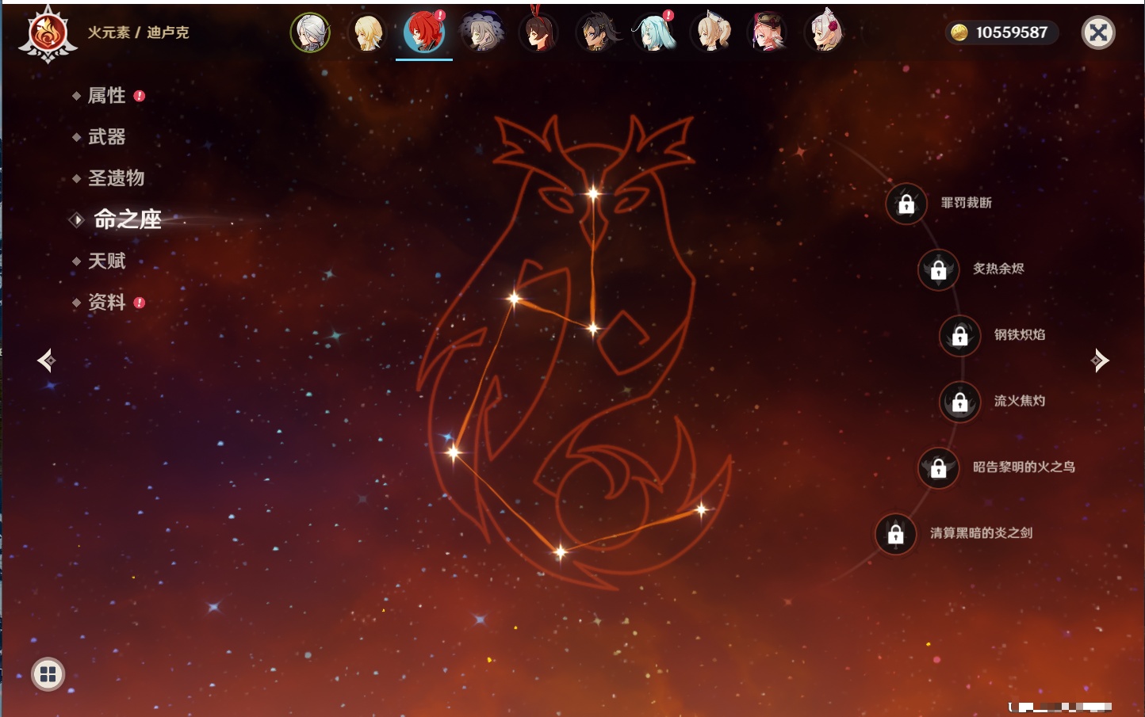Click the locked 昭告黎明的火之鸟 constellation icon
The height and width of the screenshot is (717, 1145).
click(x=939, y=467)
